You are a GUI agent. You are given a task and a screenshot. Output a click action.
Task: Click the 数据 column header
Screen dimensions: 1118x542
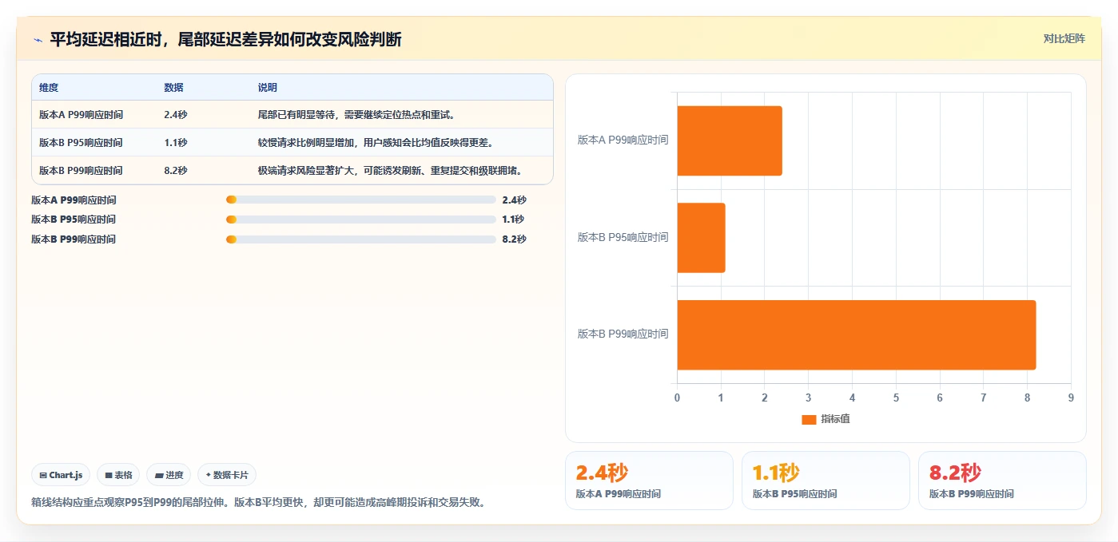pos(173,88)
